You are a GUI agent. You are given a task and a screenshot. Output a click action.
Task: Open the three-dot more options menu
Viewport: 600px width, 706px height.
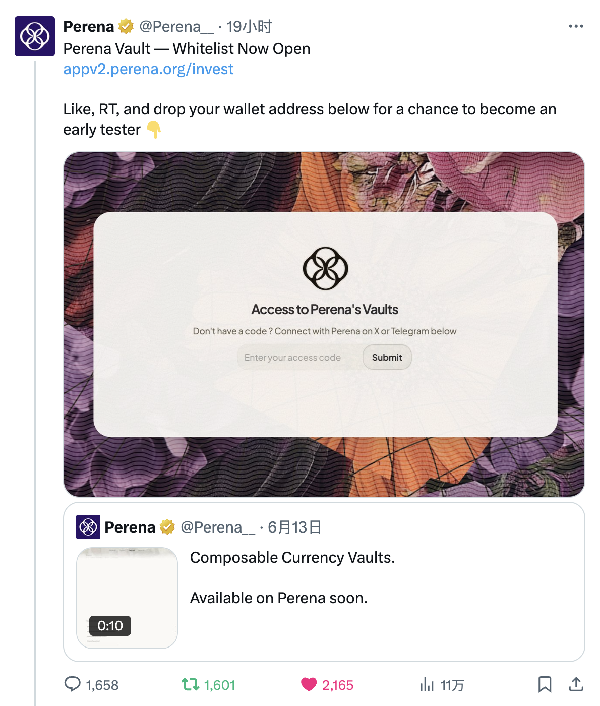click(576, 26)
